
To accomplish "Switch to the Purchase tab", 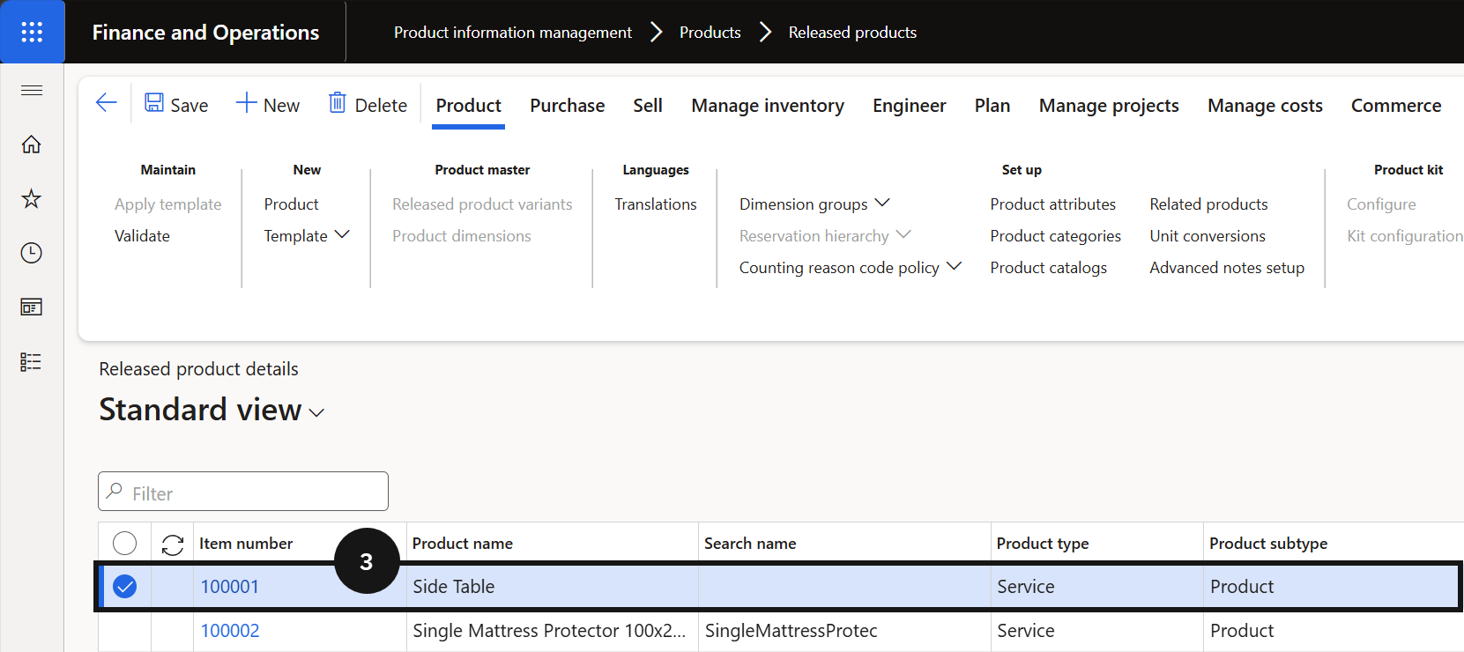I will coord(568,106).
